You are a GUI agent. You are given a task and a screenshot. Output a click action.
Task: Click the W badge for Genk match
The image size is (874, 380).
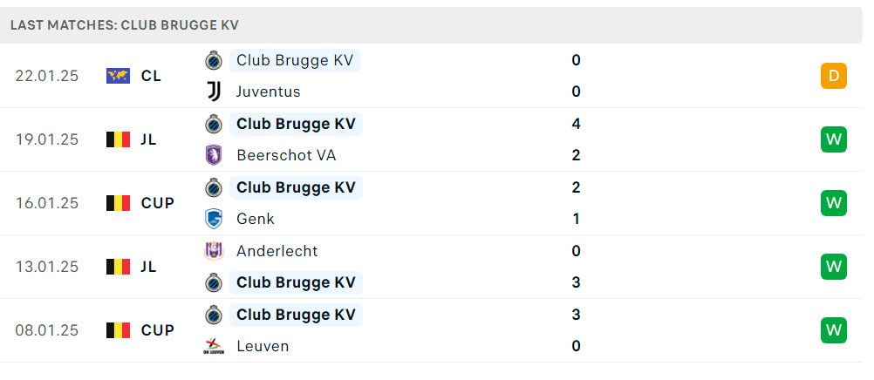coord(833,203)
